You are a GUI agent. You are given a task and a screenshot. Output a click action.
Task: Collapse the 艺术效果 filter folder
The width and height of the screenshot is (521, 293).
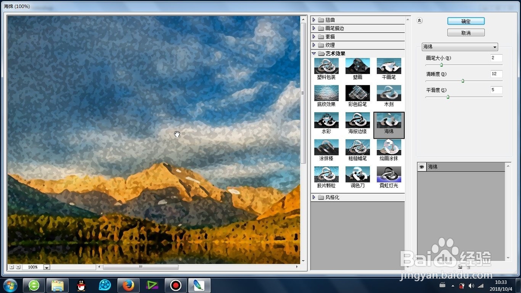(x=314, y=53)
